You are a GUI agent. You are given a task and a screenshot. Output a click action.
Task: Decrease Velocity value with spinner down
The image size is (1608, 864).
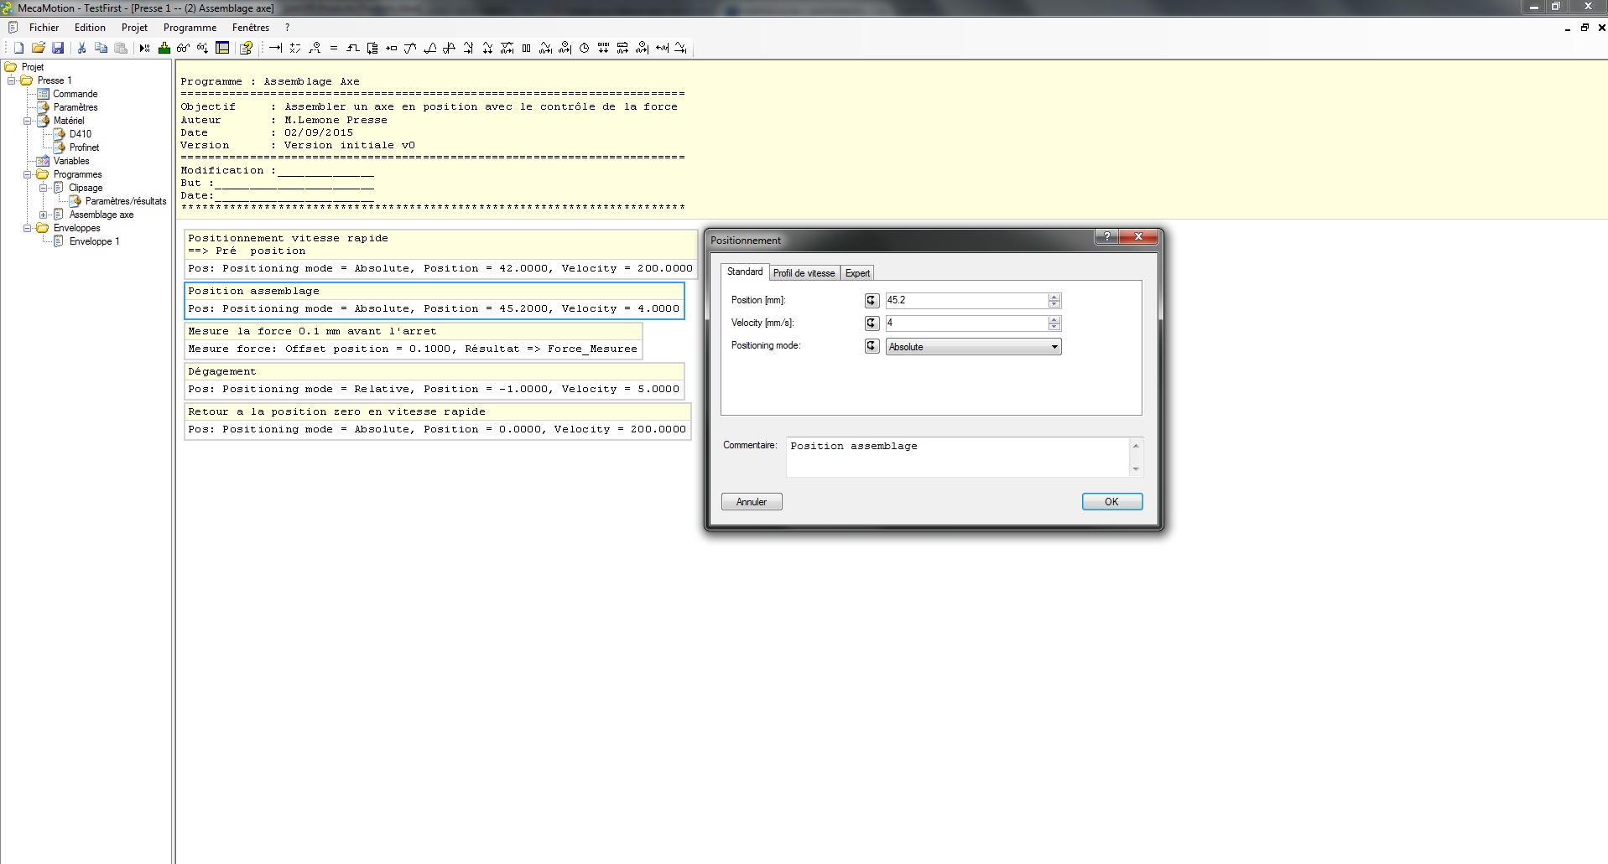[x=1054, y=327]
